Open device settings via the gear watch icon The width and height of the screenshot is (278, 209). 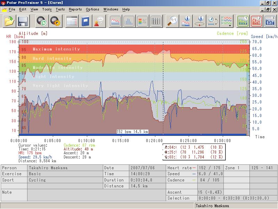pos(56,21)
